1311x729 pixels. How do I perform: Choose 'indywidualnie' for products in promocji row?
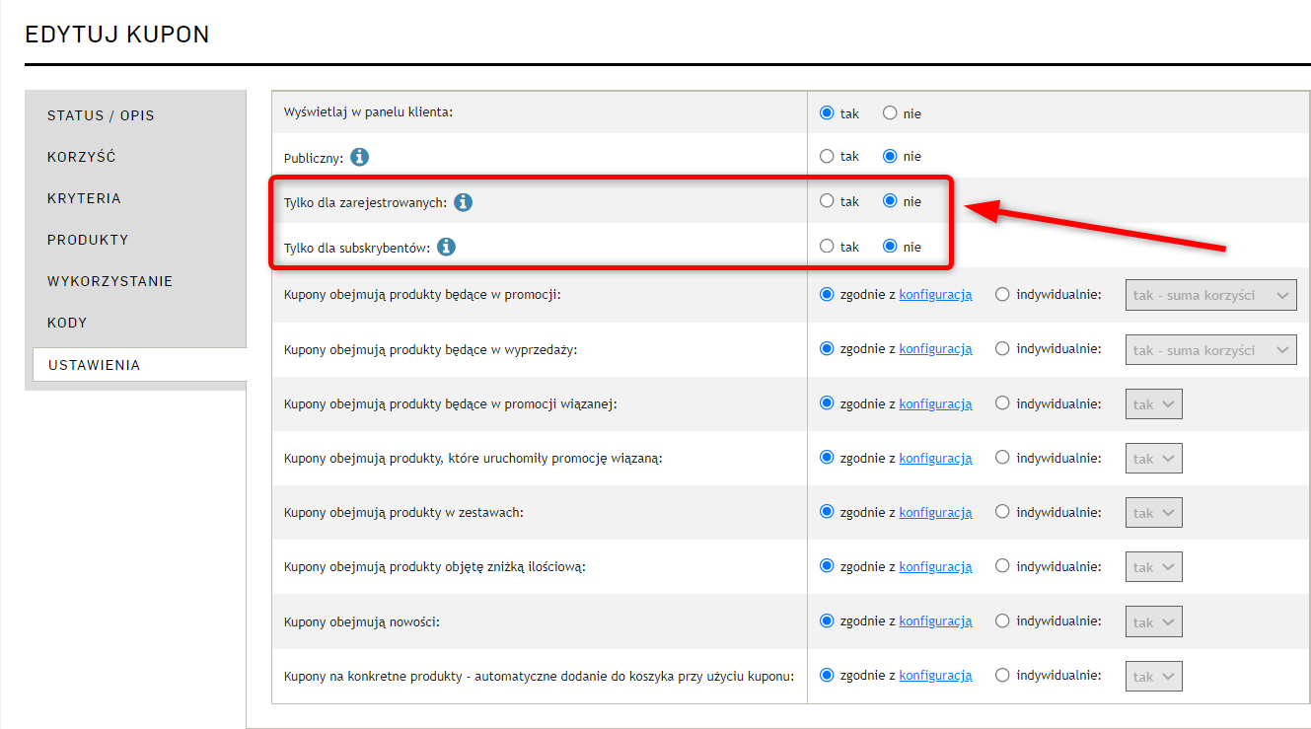tap(1002, 294)
